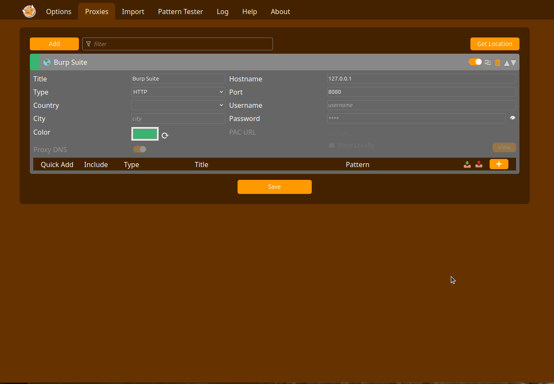
Task: Focus the proxy filter field
Action: 177,44
